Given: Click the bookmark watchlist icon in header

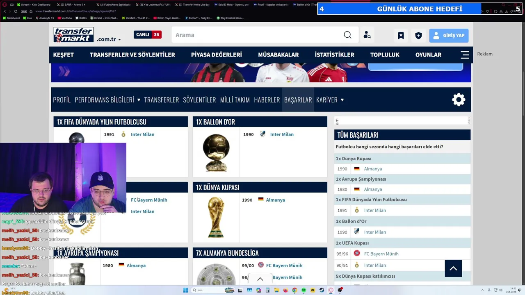Looking at the screenshot, I should click(x=401, y=36).
